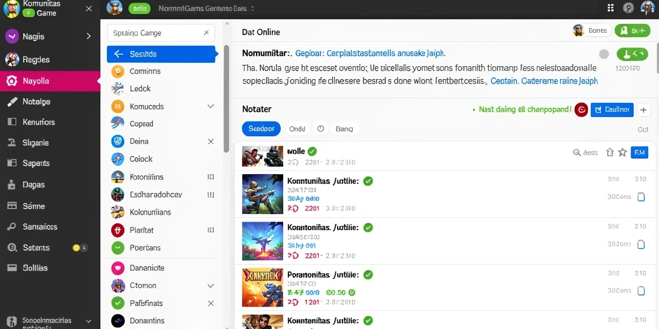Switch to the Seadpor tab
This screenshot has width=659, height=329.
261,129
